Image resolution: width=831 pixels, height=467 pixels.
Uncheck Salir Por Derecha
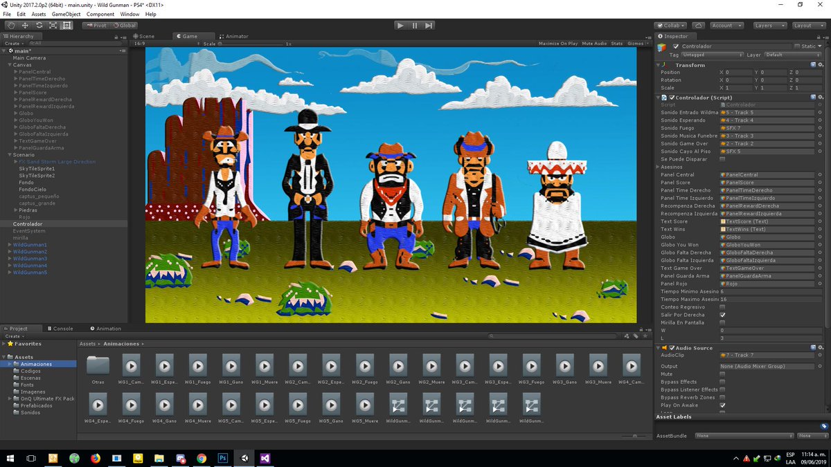[x=723, y=315]
